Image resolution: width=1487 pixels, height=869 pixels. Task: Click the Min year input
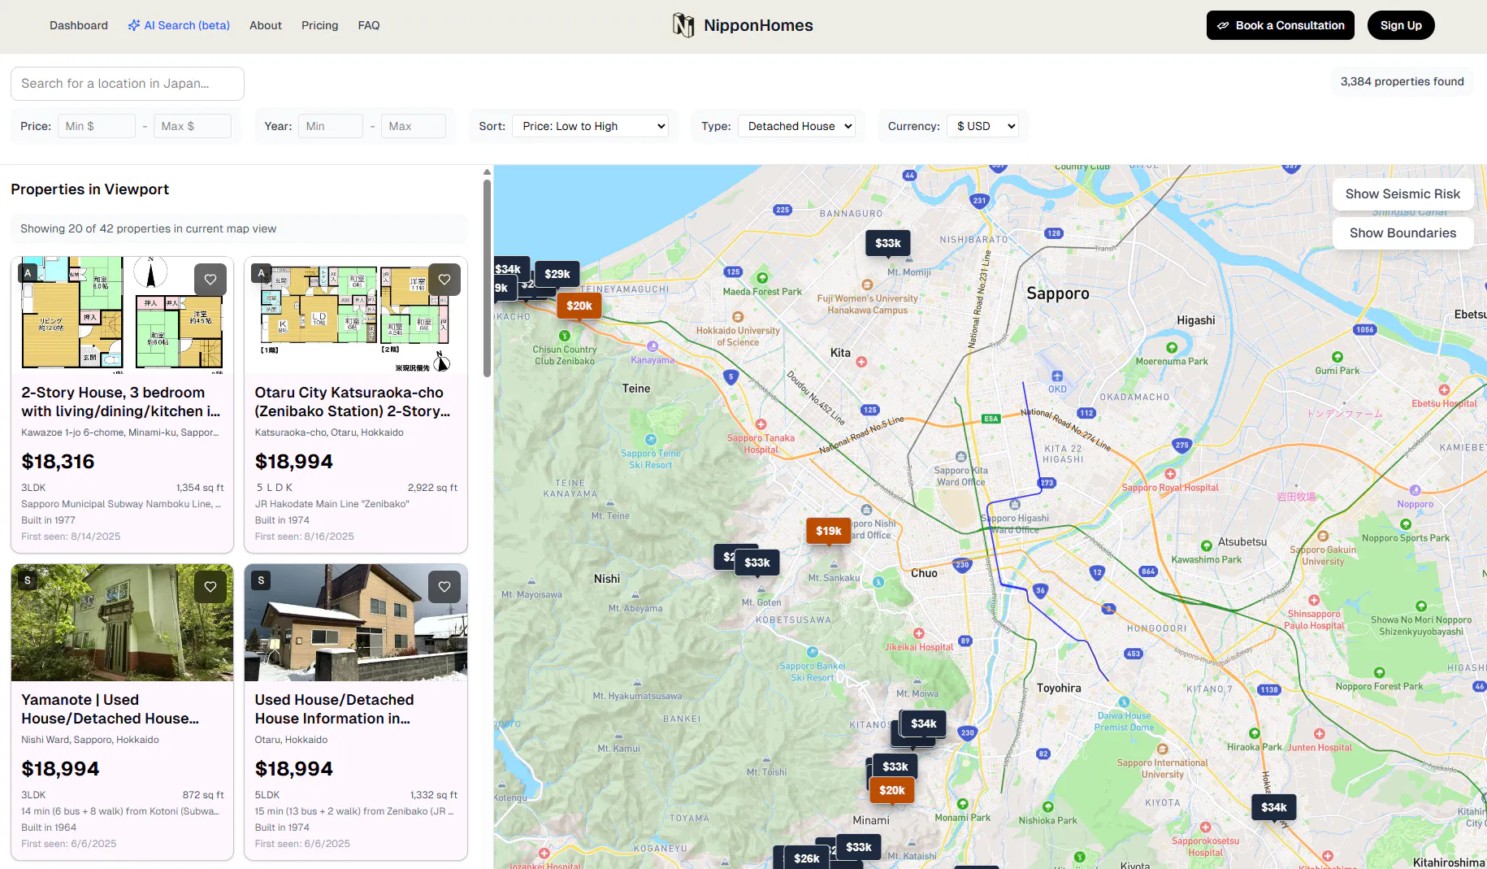tap(331, 126)
